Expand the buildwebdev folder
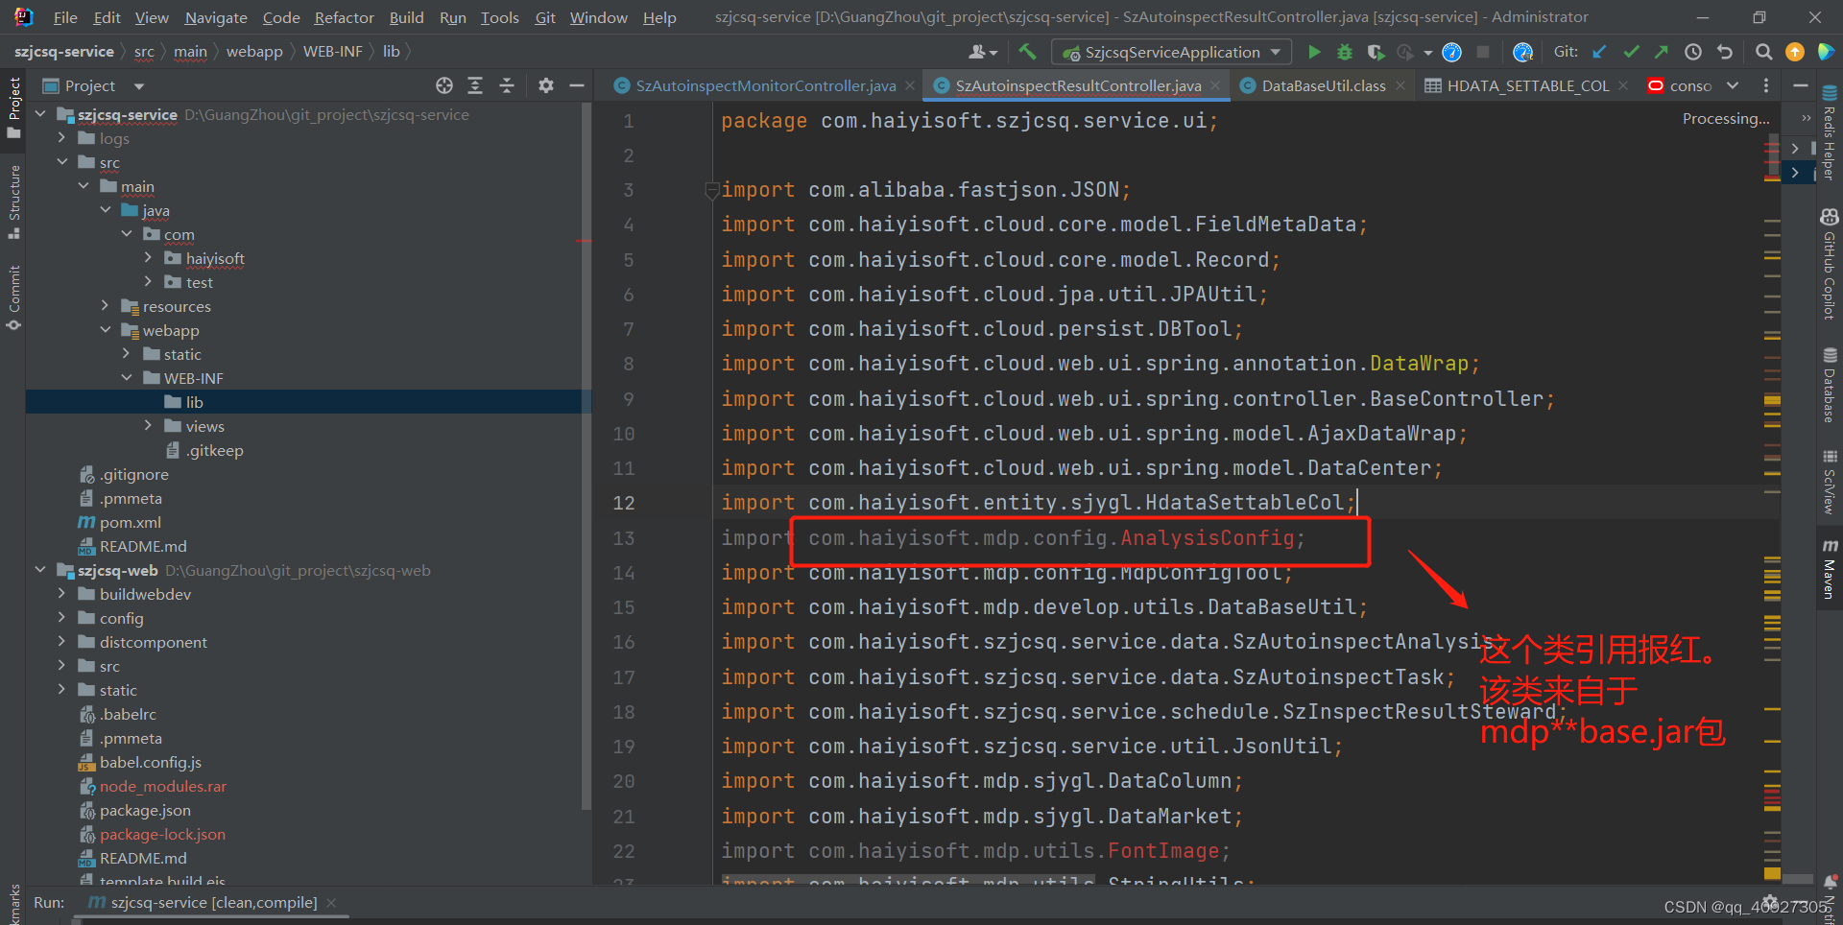Image resolution: width=1843 pixels, height=925 pixels. click(x=61, y=594)
